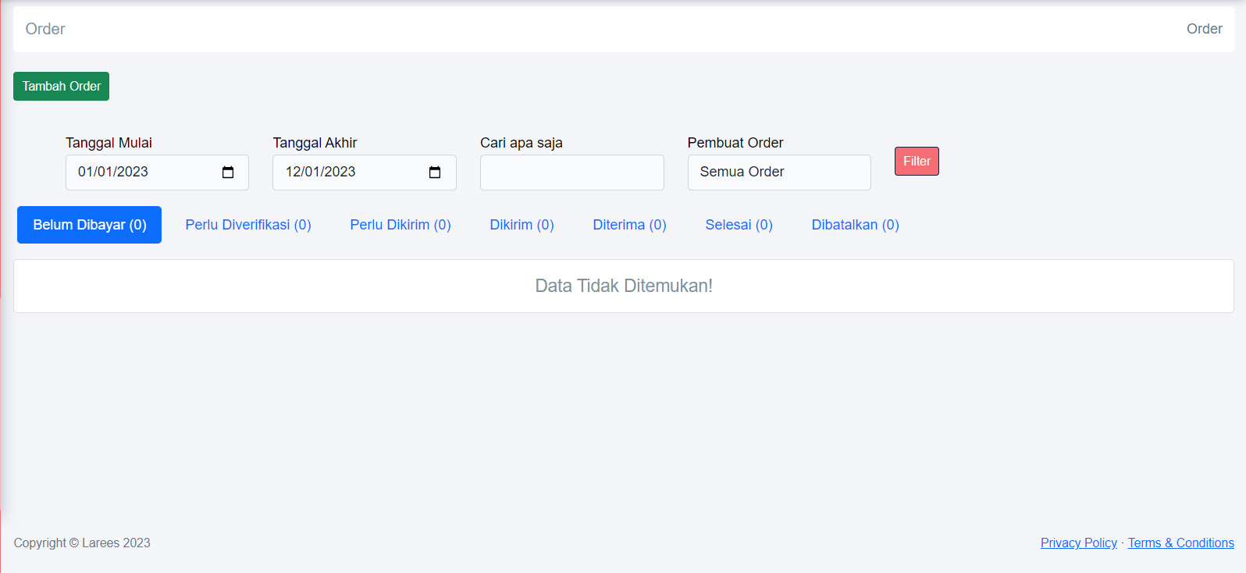Expand the Pembuat Order dropdown
The width and height of the screenshot is (1246, 573).
(x=778, y=173)
